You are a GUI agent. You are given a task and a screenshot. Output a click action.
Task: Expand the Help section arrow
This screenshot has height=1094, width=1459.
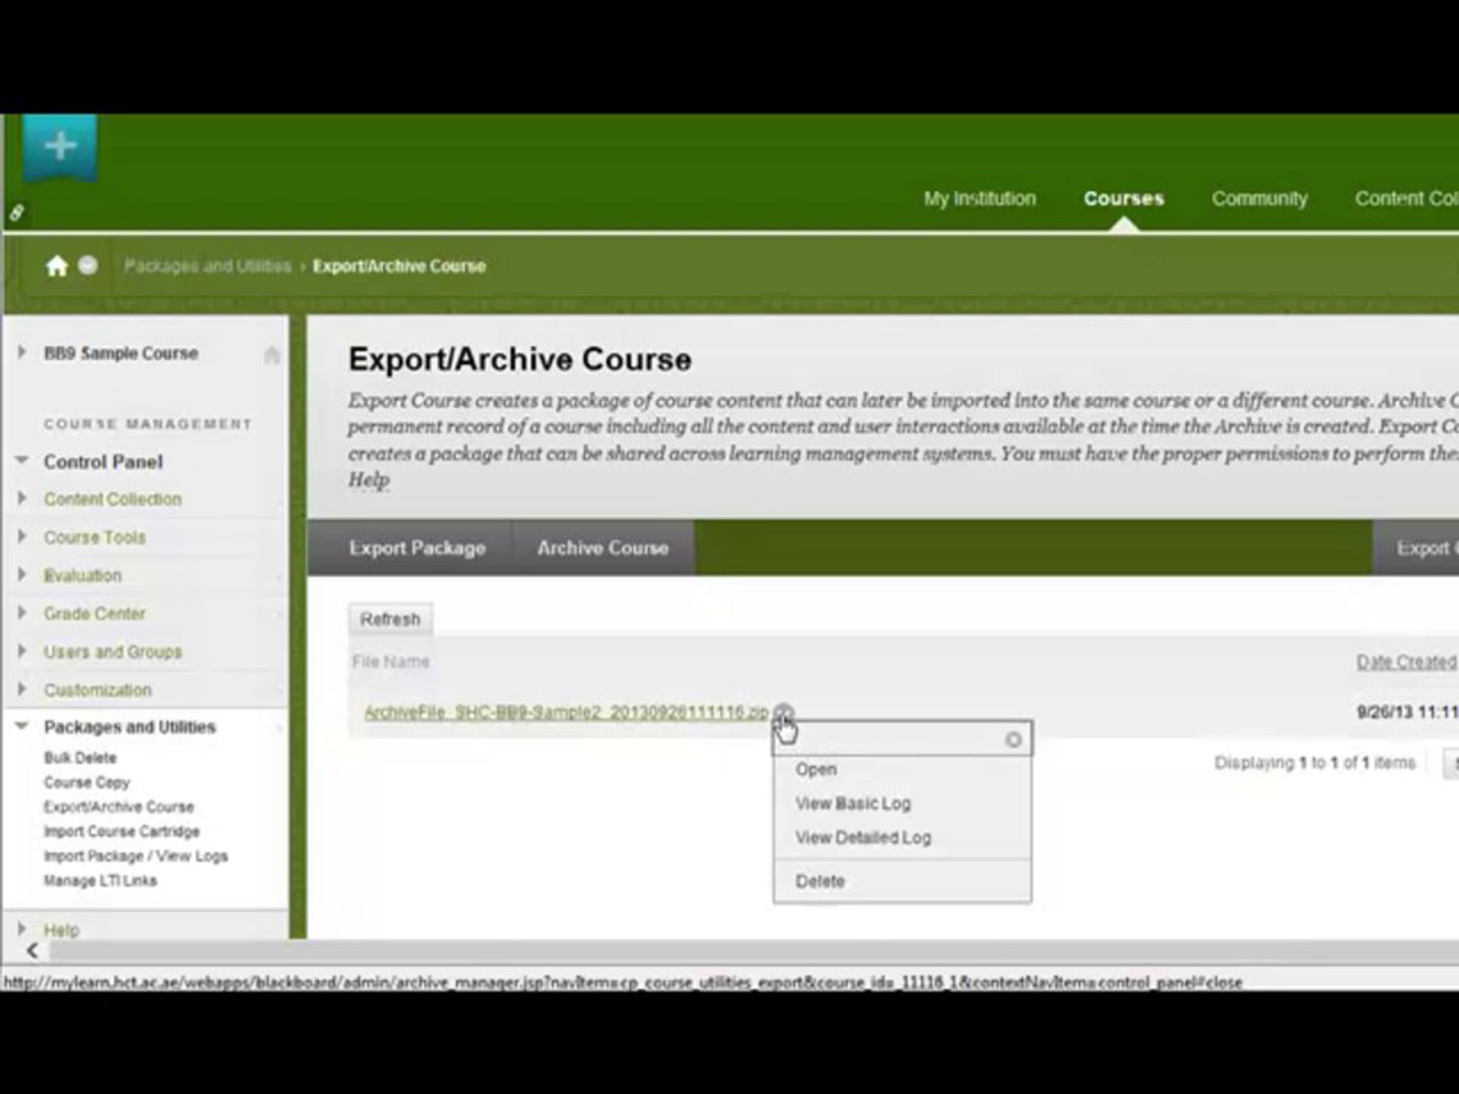tap(22, 929)
